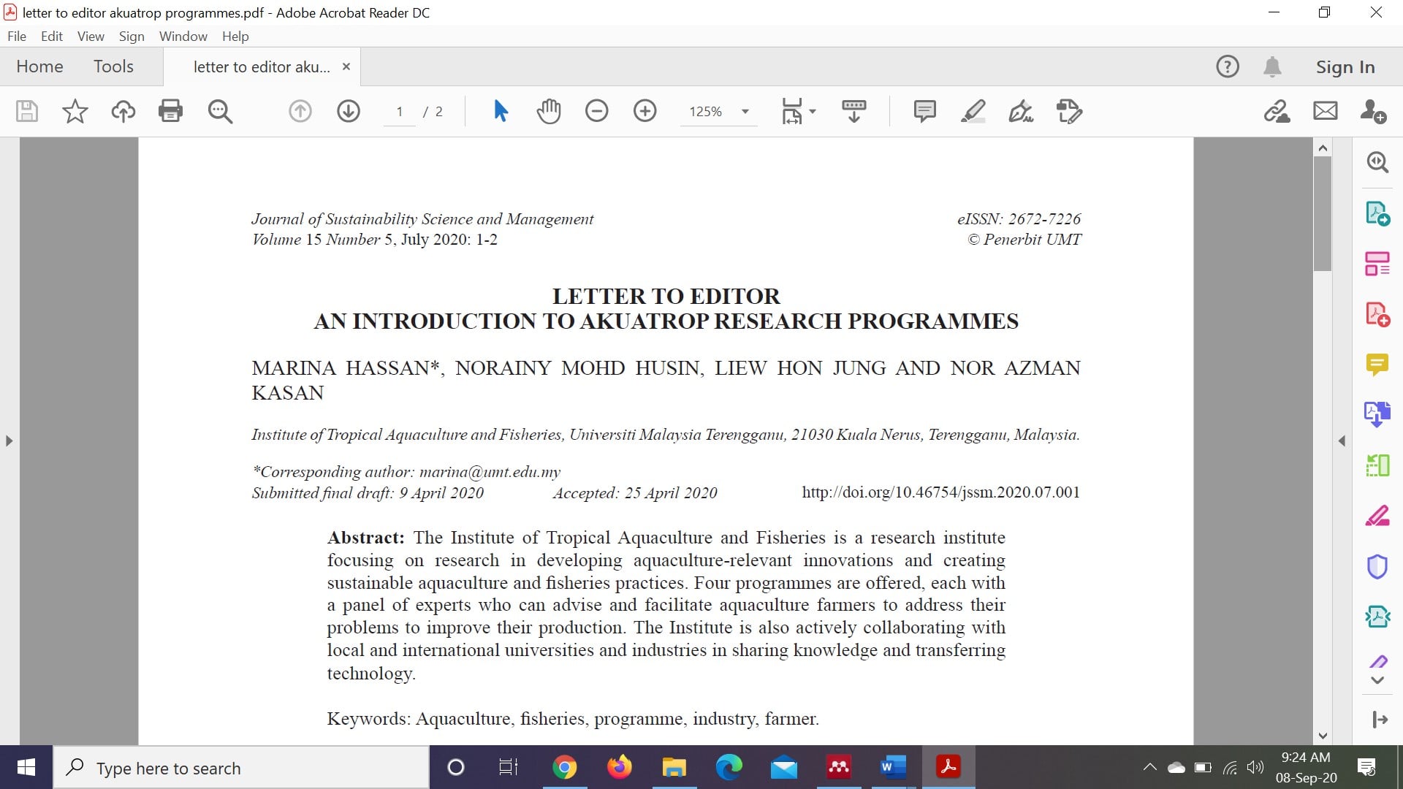The width and height of the screenshot is (1403, 789).
Task: Switch to the Tools tab
Action: point(113,66)
